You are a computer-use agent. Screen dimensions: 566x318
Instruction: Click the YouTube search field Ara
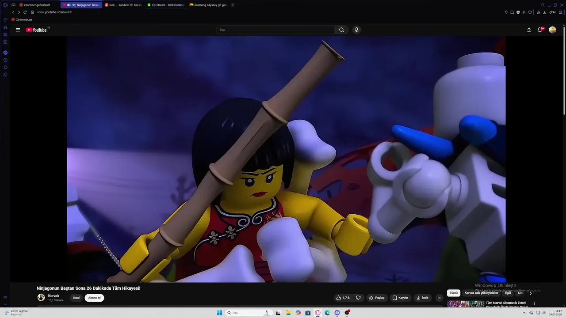(275, 30)
